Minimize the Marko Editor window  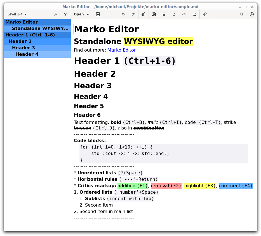tap(240, 7)
